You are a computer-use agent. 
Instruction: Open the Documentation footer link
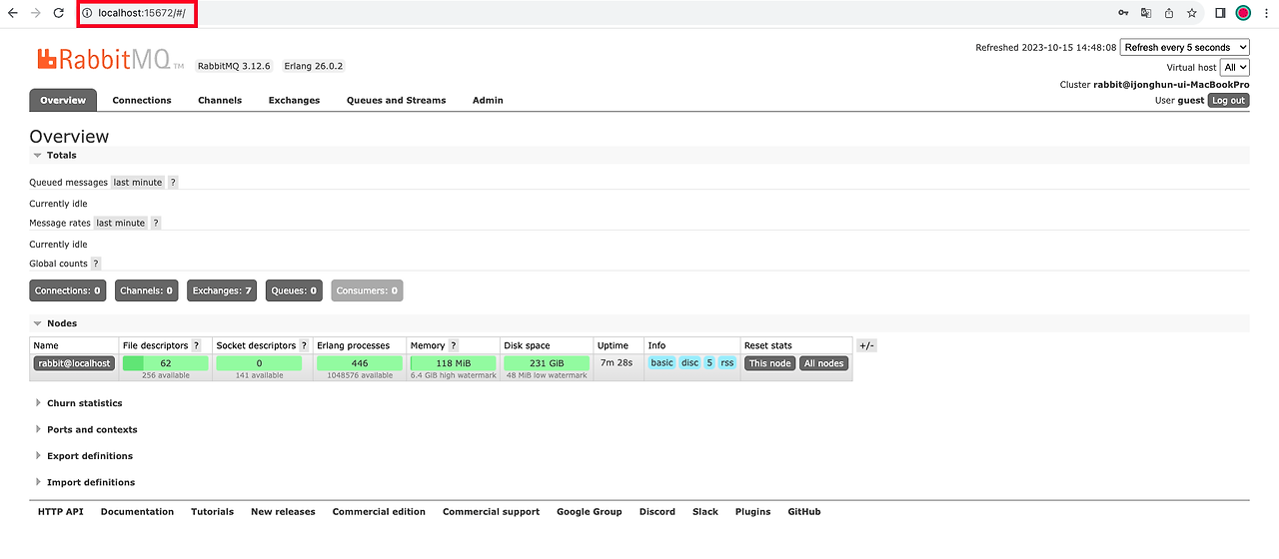137,511
